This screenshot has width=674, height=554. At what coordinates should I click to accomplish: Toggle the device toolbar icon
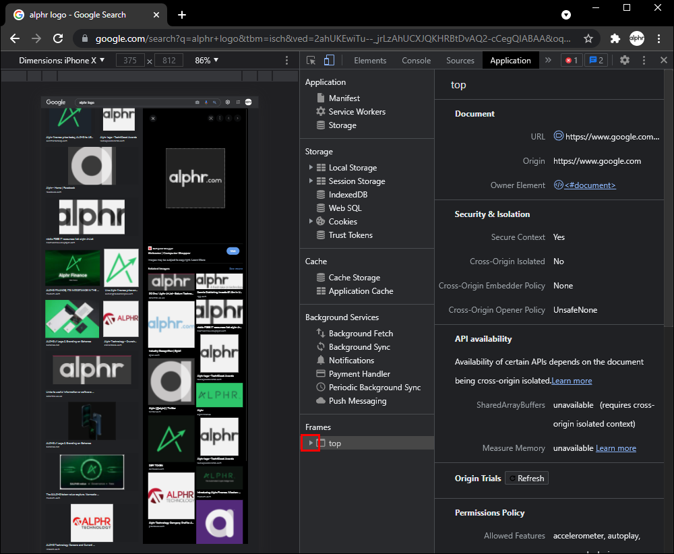(x=329, y=60)
